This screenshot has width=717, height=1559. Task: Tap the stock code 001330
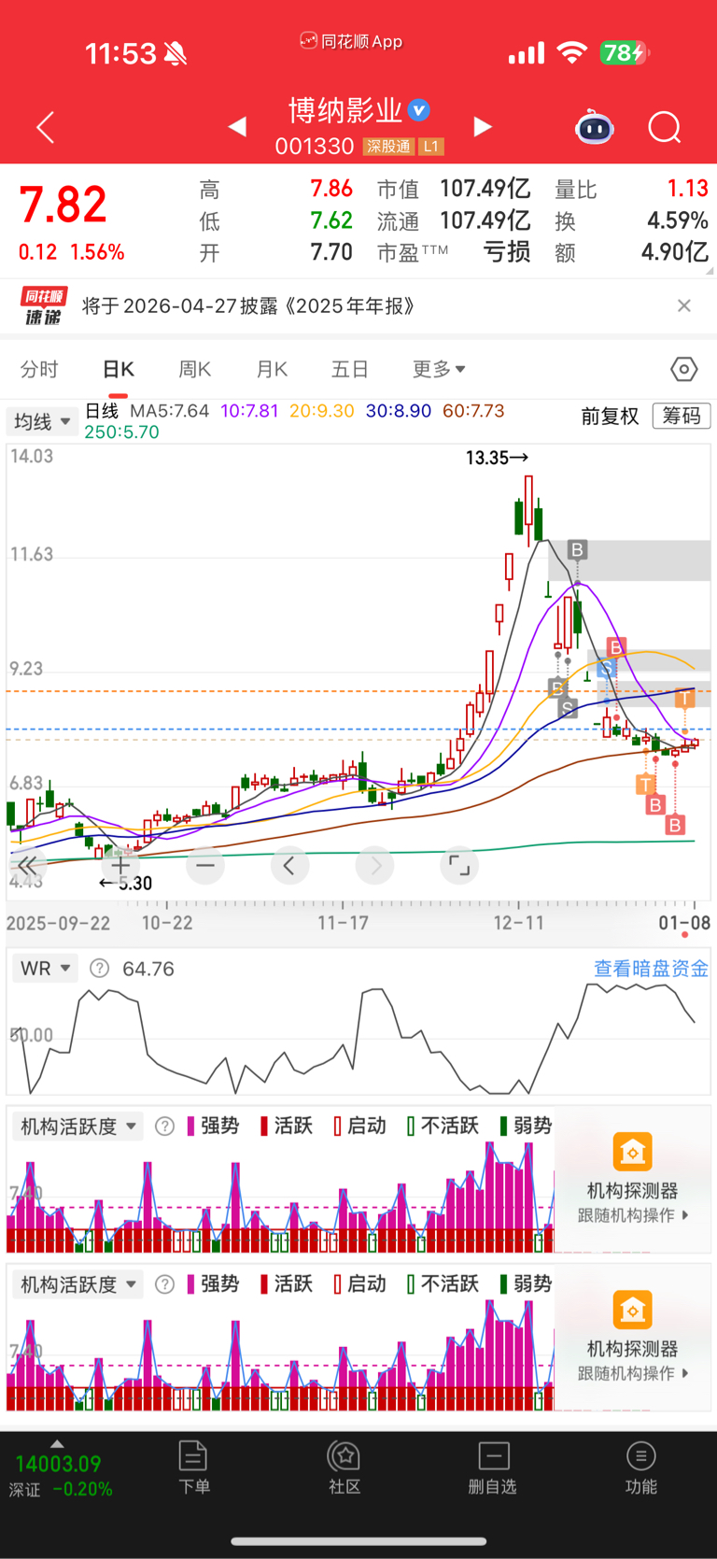[315, 147]
